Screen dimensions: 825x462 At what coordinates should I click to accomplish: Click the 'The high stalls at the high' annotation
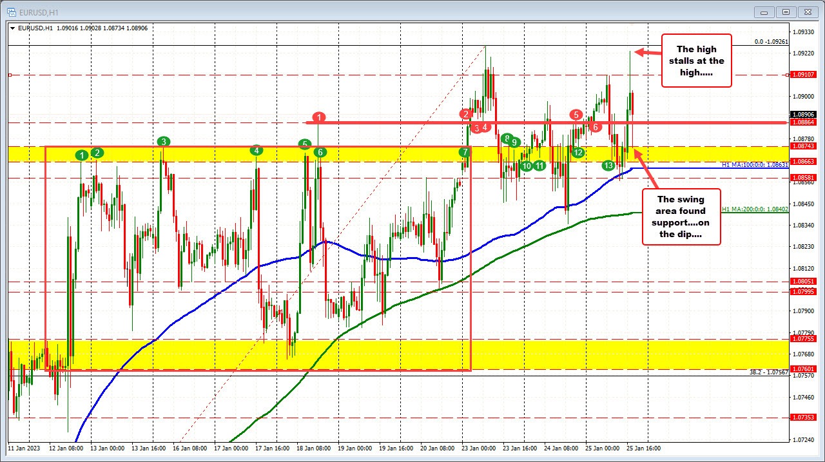pos(696,61)
